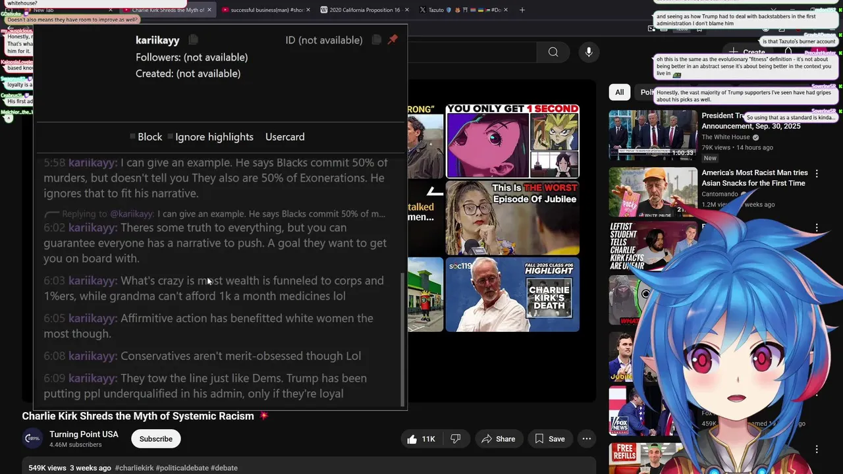The image size is (843, 474).
Task: Click the #charliekirk hashtag
Action: [x=134, y=468]
